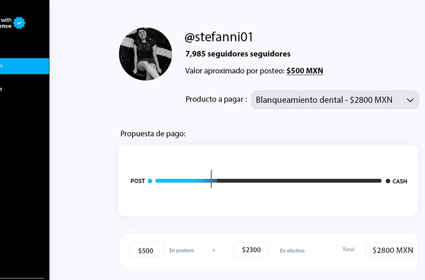Image resolution: width=425 pixels, height=280 pixels.
Task: Click the plus symbol between payment amounts
Action: (213, 250)
